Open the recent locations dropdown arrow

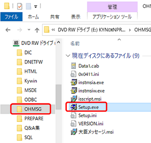(29, 30)
